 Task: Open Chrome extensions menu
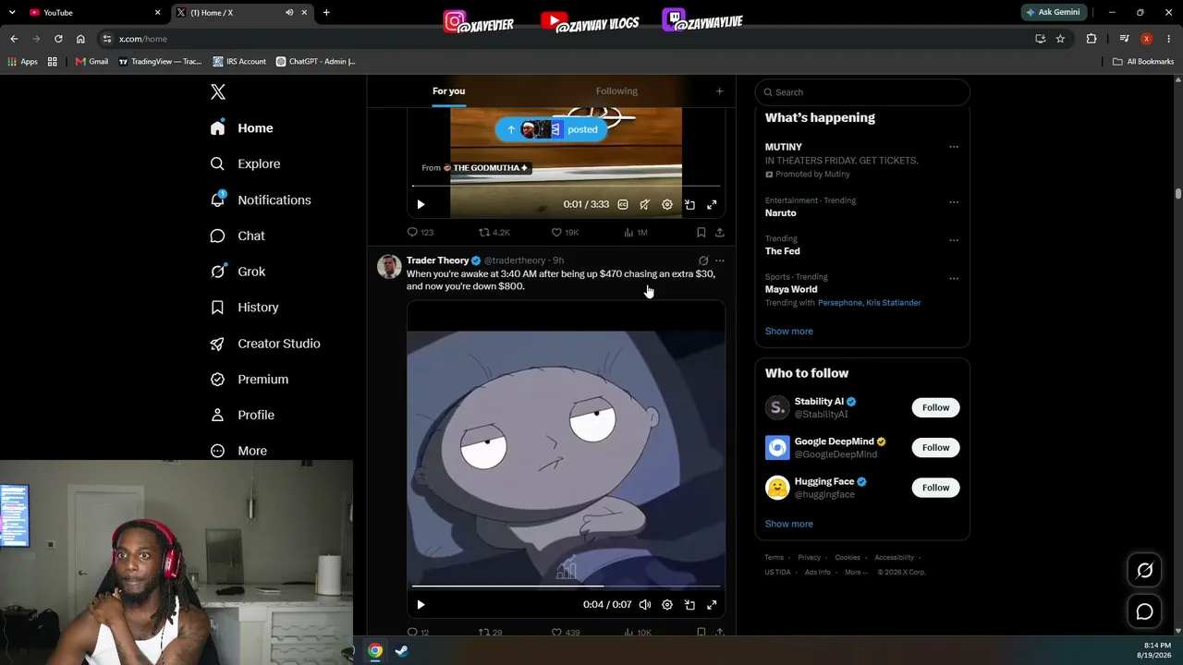pos(1092,39)
